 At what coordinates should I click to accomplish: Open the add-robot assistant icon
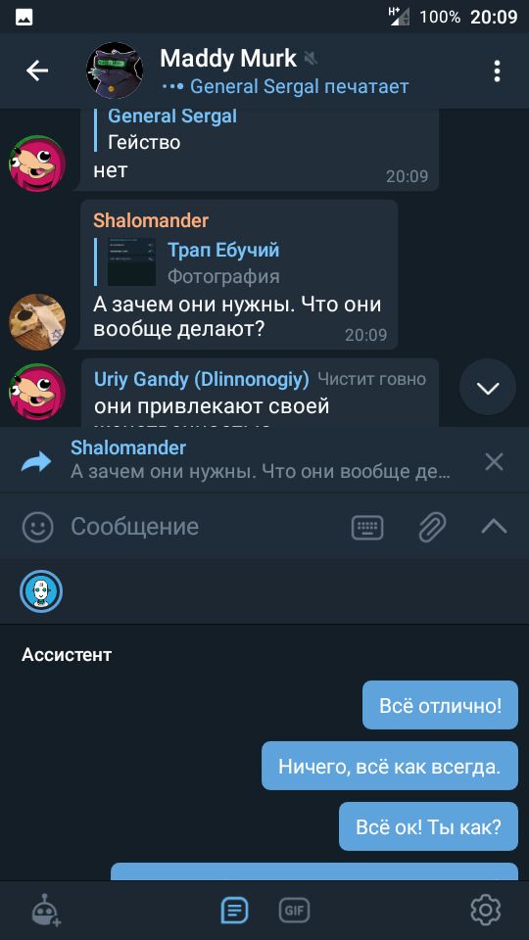point(45,911)
